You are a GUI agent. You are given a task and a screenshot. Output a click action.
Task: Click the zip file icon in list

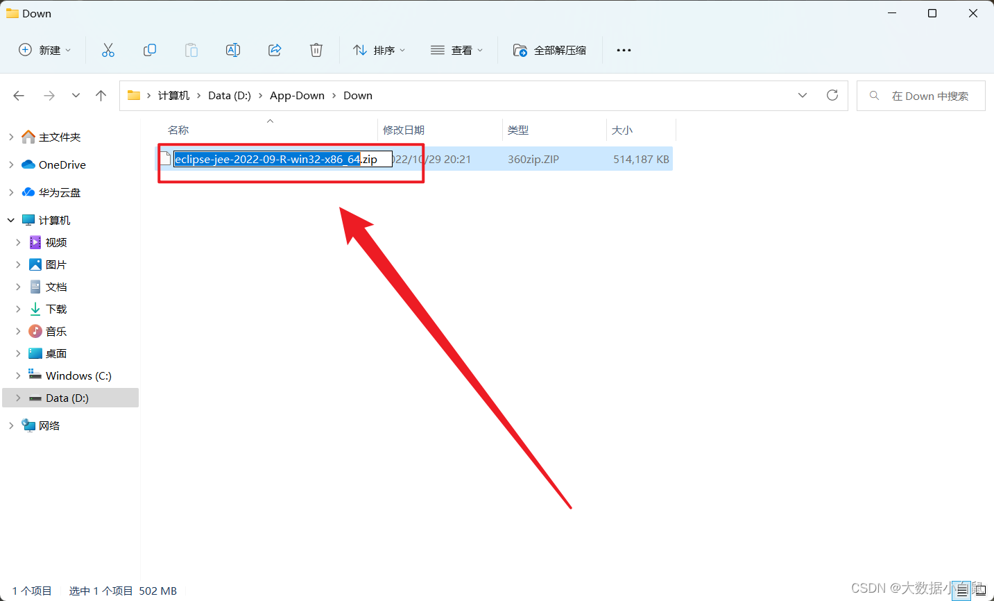(x=165, y=159)
